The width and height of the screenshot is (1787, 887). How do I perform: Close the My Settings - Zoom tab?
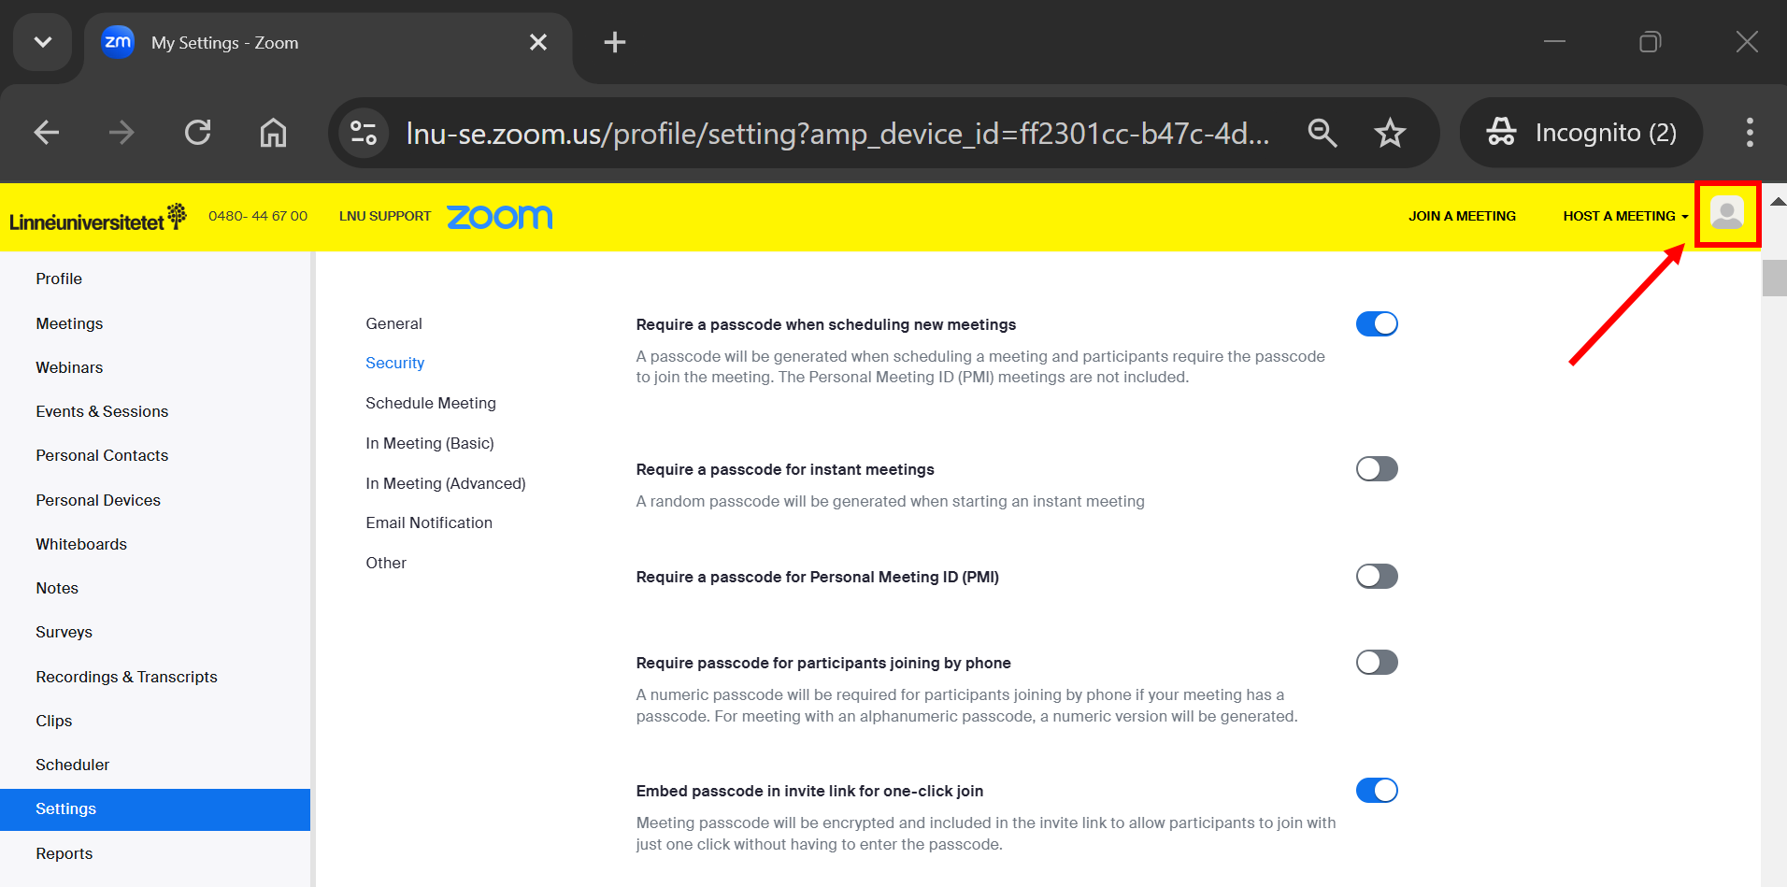pyautogui.click(x=538, y=42)
